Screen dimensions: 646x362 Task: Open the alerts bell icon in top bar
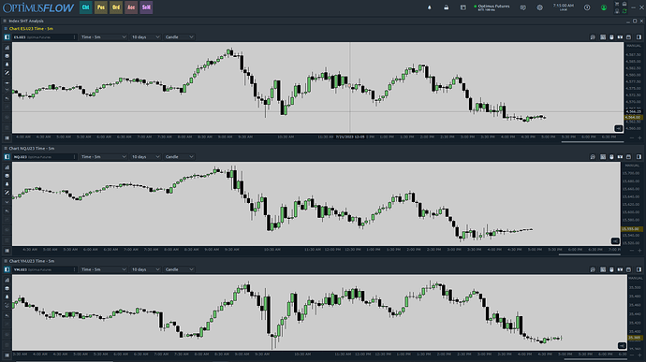point(430,7)
